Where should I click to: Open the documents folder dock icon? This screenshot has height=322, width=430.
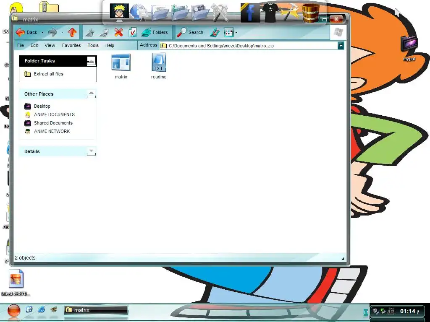click(x=159, y=13)
